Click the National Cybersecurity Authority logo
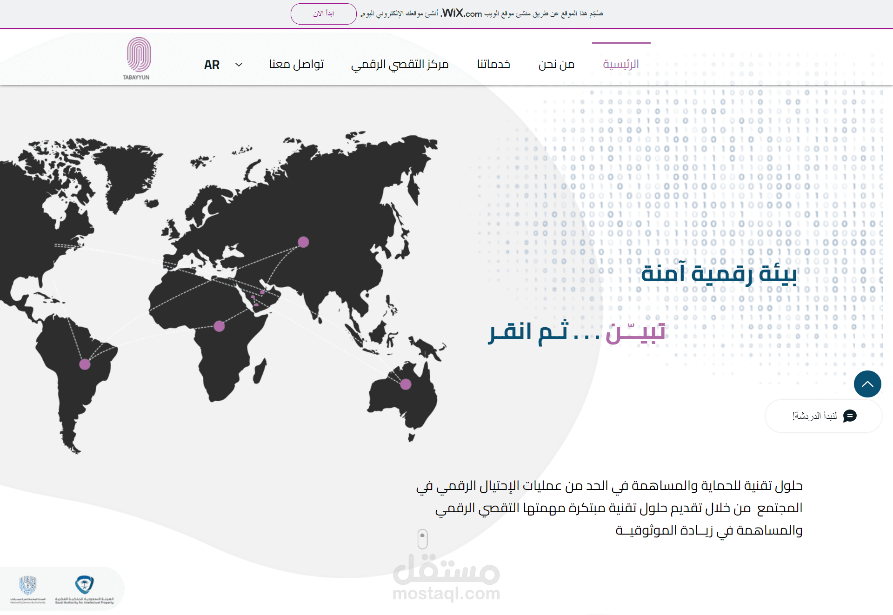Viewport: 893px width, 615px height. [x=28, y=589]
